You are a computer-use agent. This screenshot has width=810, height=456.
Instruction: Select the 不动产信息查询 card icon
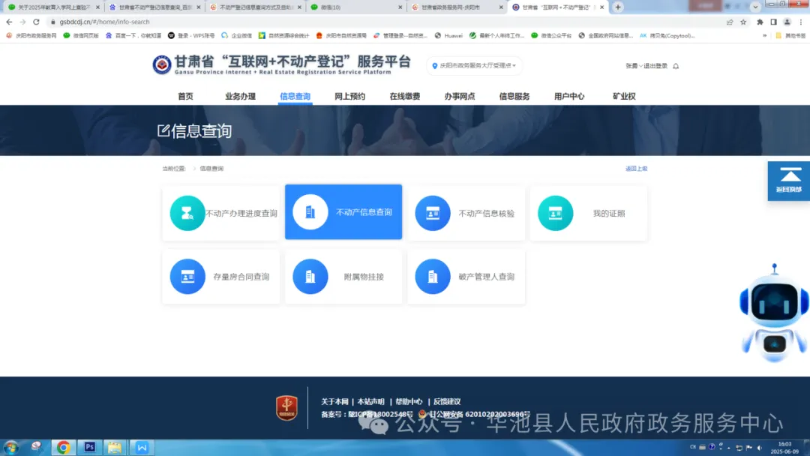(x=310, y=211)
